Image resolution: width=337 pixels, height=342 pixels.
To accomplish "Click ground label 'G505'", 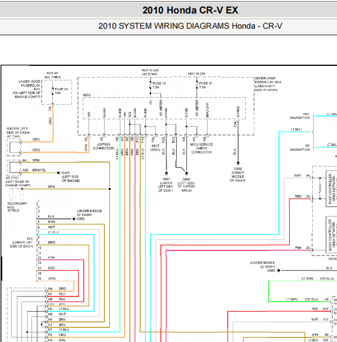I will click(271, 271).
